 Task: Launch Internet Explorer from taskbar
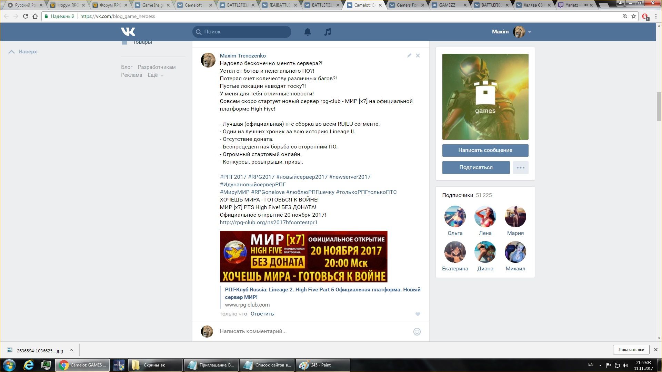29,365
